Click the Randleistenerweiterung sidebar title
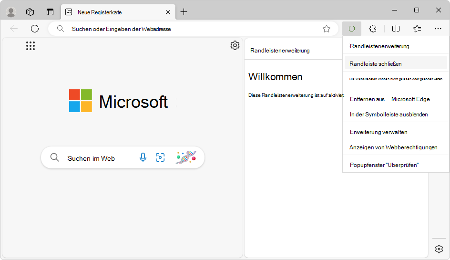This screenshot has height=260, width=450. point(280,51)
